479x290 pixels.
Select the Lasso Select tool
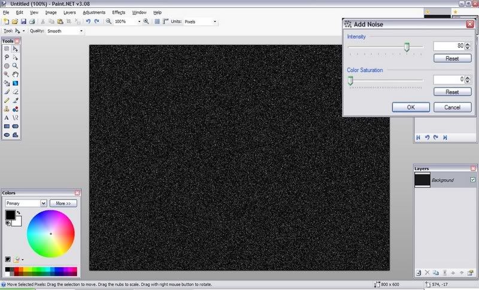7,58
